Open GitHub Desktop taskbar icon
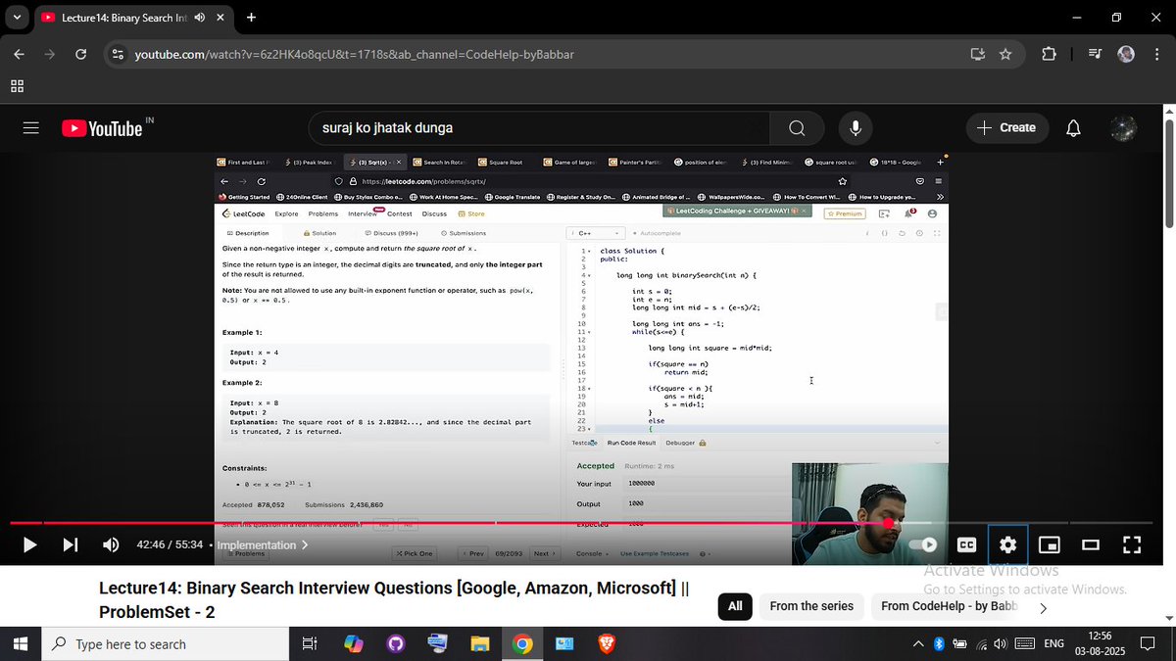The width and height of the screenshot is (1176, 661). point(396,643)
